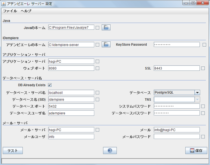This screenshot has height=165, width=210.
Task: Click the database name idempiere field
Action: coord(71,100)
